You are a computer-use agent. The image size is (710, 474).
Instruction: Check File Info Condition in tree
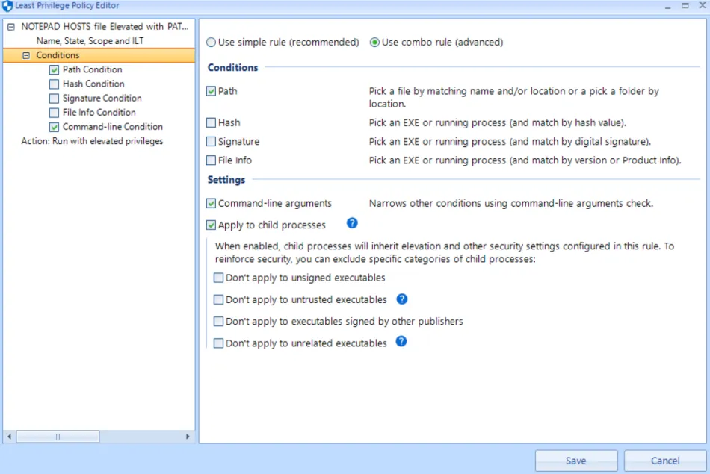coord(54,113)
